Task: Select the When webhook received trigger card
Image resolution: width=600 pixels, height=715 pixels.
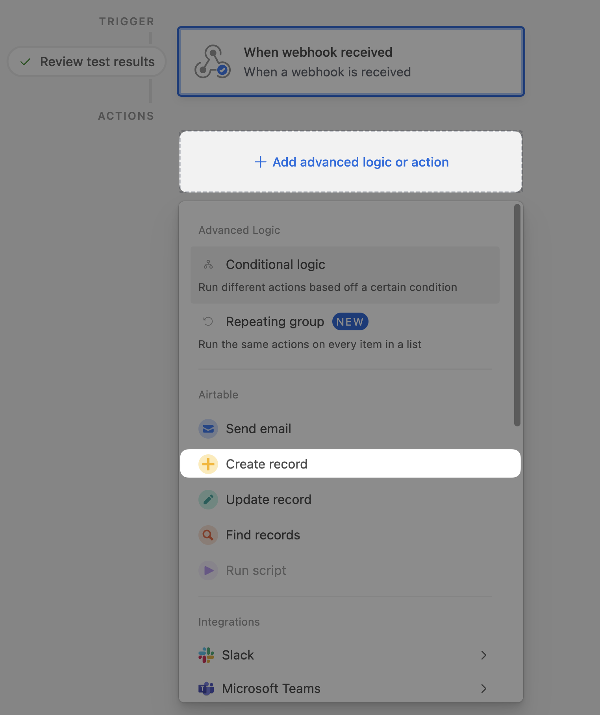Action: pos(351,61)
